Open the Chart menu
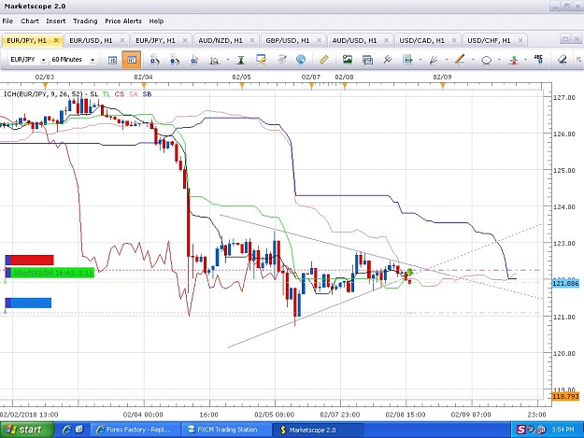 (30, 21)
